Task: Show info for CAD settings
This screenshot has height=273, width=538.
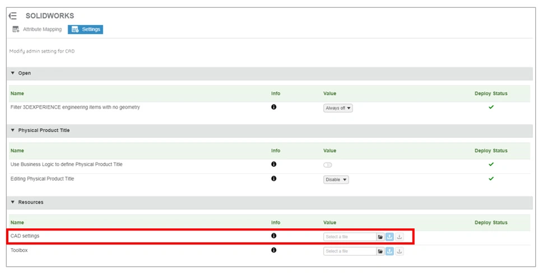Action: [x=273, y=236]
